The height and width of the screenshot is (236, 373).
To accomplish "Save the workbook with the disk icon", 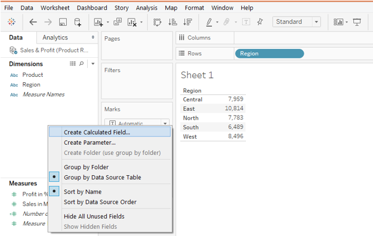I will coord(63,22).
